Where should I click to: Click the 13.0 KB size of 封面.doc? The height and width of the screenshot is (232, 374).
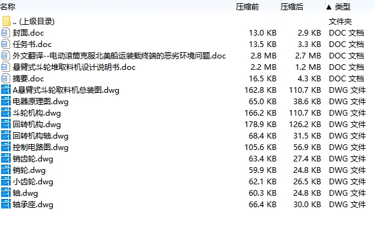pyautogui.click(x=263, y=33)
